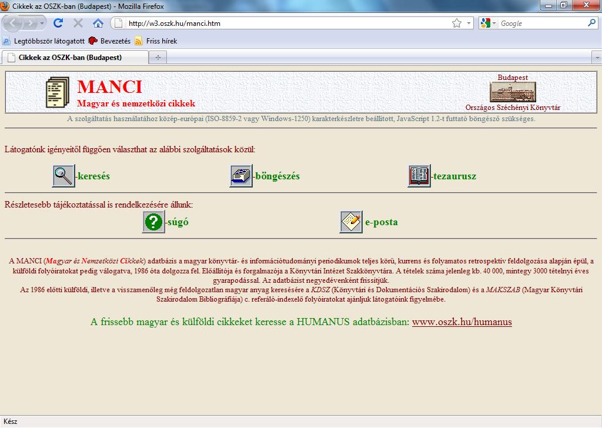Open Legtöbbször látogatott bookmarks folder

click(44, 41)
